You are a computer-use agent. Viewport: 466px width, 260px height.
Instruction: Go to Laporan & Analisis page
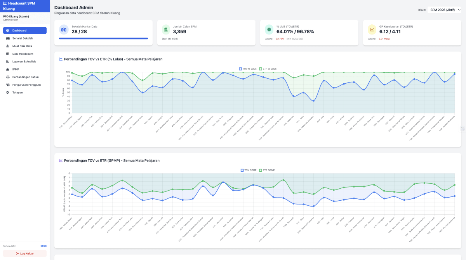click(x=25, y=62)
